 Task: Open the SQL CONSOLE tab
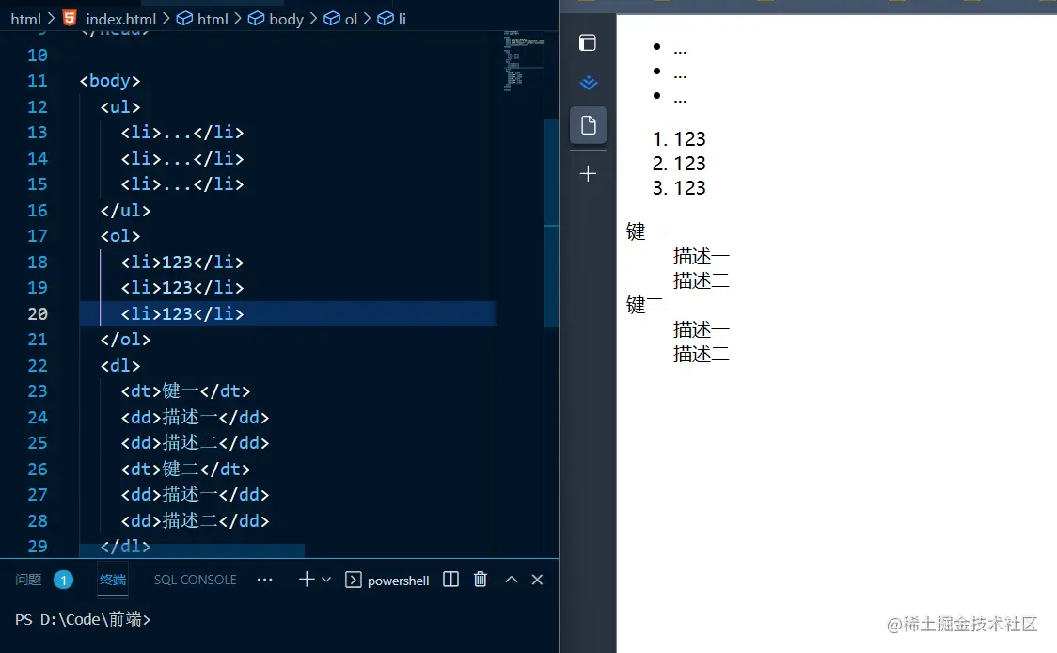point(195,580)
